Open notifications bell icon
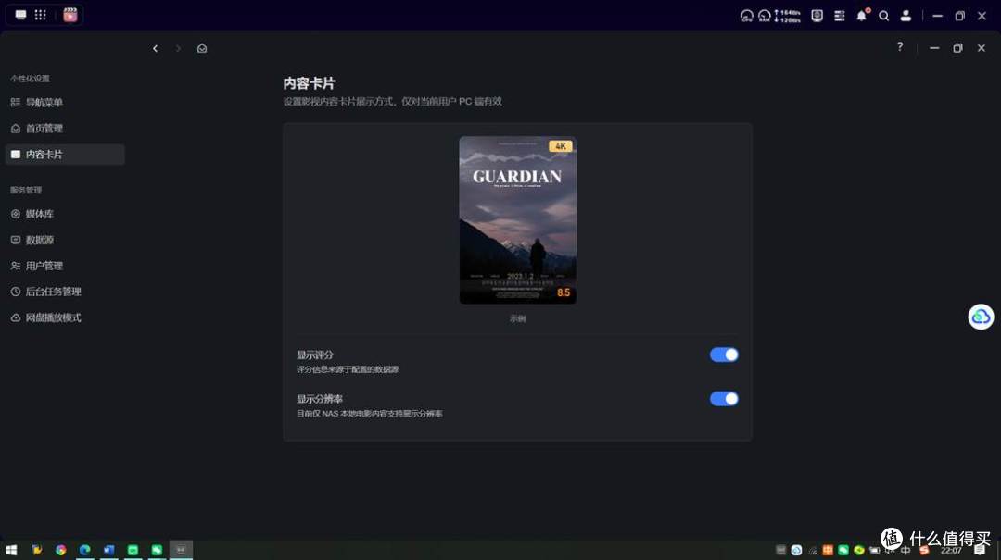 (862, 16)
